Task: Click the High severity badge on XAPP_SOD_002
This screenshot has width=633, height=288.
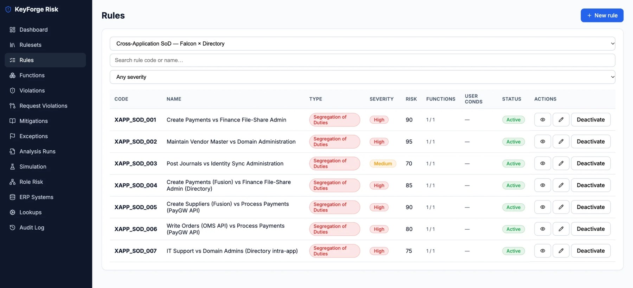Action: point(379,142)
